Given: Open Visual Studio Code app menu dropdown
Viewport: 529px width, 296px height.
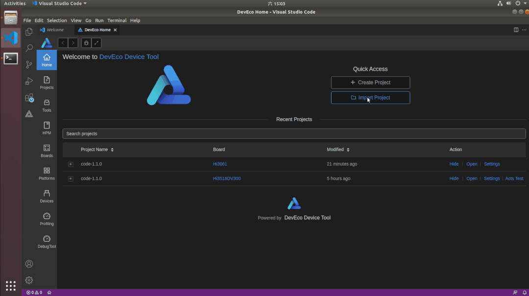Looking at the screenshot, I should point(59,3).
